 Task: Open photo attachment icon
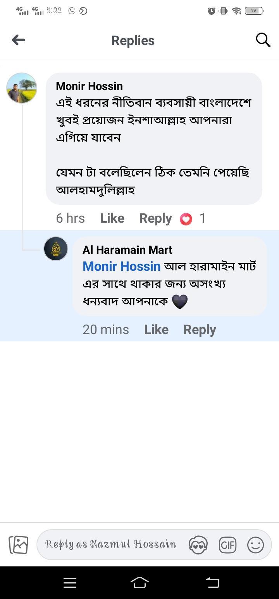point(19,545)
